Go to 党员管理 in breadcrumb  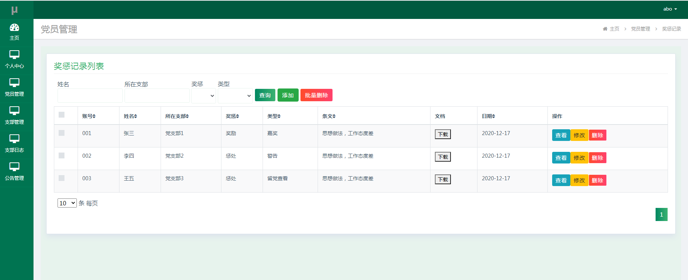coord(640,29)
